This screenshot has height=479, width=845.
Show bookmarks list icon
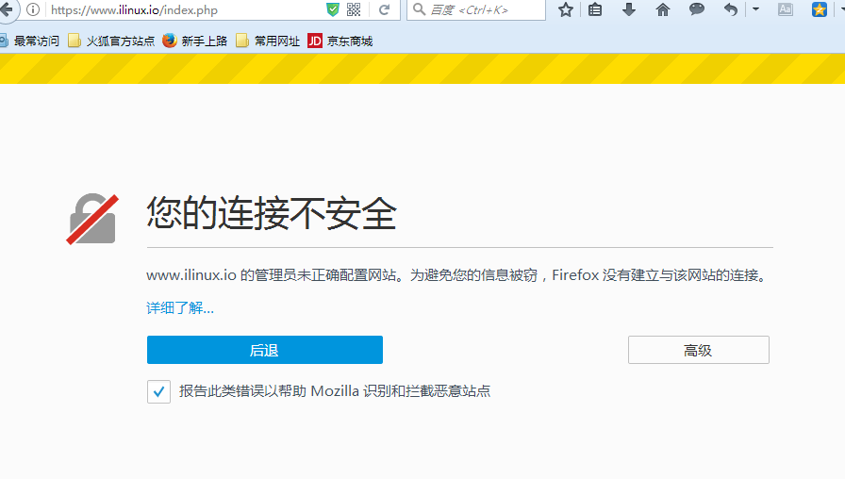595,9
